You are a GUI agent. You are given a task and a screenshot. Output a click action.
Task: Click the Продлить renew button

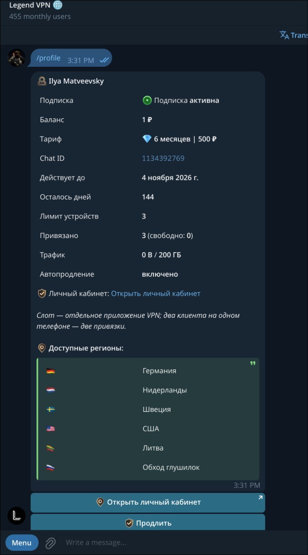pos(147,522)
